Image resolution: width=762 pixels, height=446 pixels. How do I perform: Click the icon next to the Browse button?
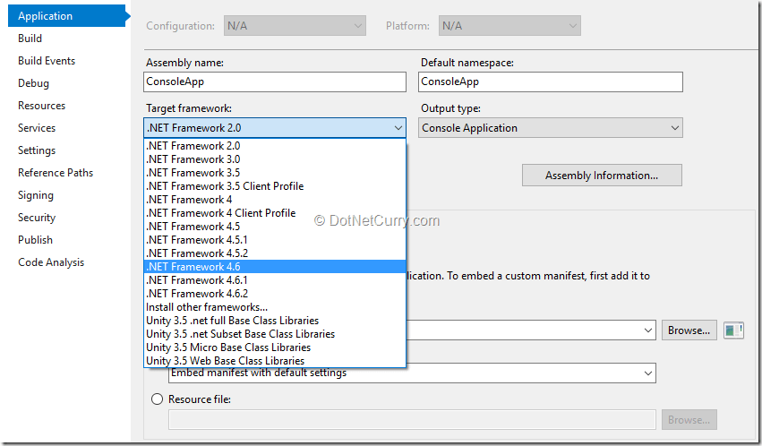point(734,330)
